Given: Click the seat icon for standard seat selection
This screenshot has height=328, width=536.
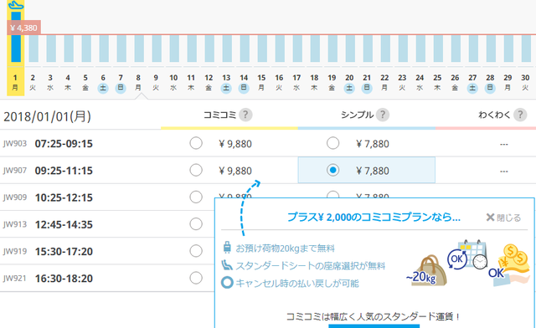Looking at the screenshot, I should (x=227, y=265).
